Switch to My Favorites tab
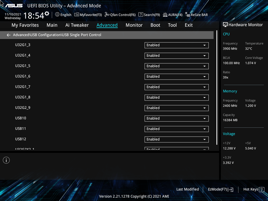268x201 pixels. click(25, 25)
